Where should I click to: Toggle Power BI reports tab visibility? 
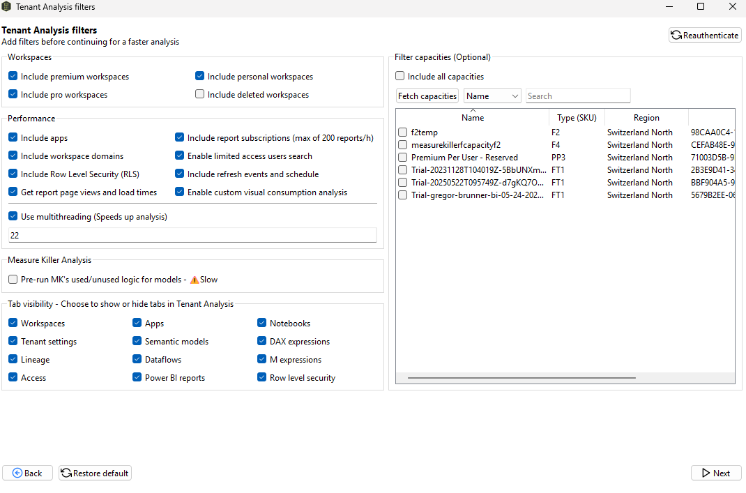(x=137, y=377)
